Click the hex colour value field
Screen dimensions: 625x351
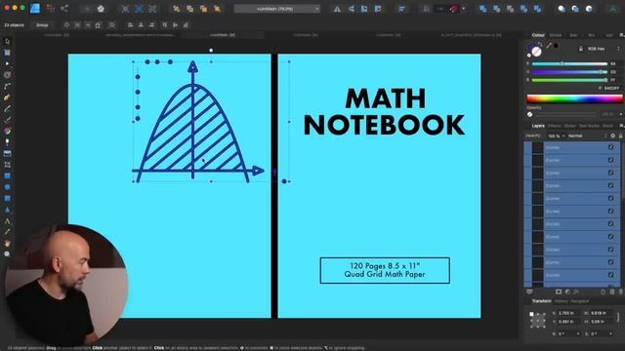612,89
